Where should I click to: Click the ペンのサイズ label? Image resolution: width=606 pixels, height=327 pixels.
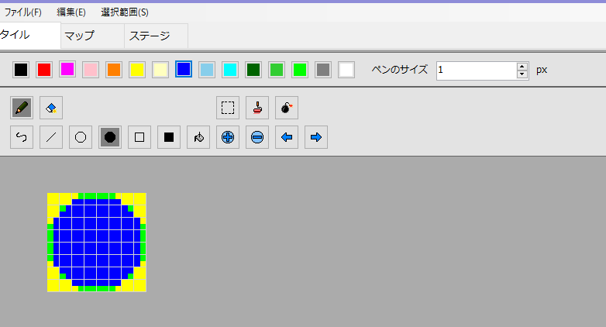400,70
